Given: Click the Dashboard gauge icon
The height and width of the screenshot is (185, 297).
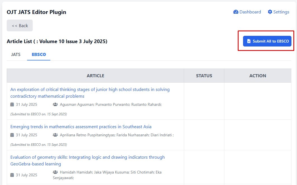Looking at the screenshot, I should 236,12.
